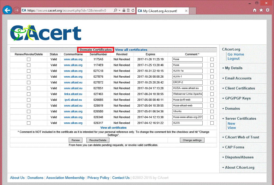Screen dimensions: 274x185
Task: Expand the Client Certificates sidebar section
Action: tap(240, 88)
